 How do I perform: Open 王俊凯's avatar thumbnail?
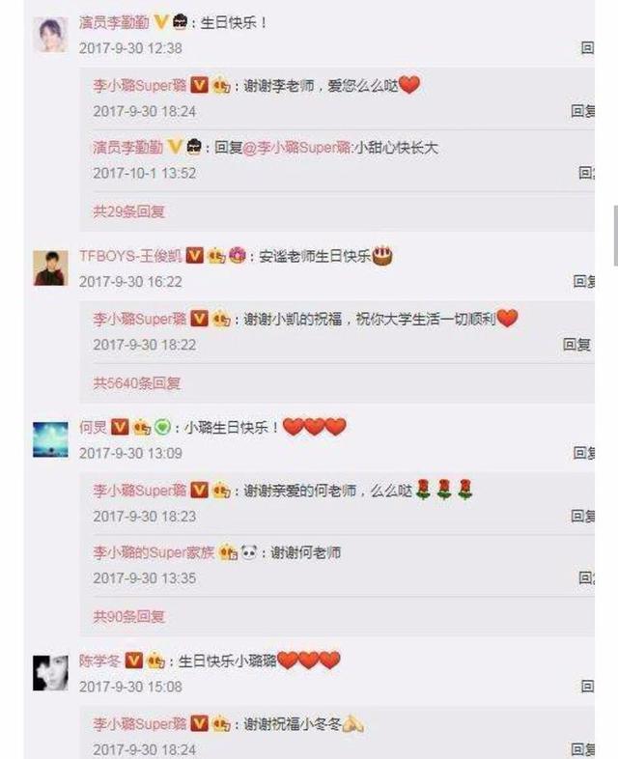[50, 267]
